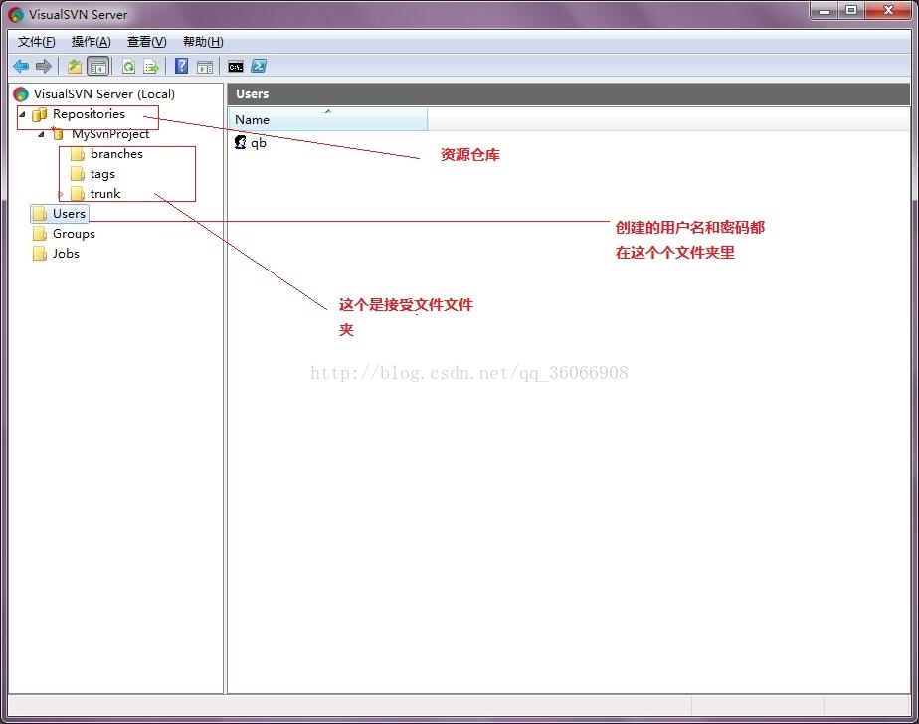Open the 文件(F) menu
The image size is (919, 724).
tap(37, 42)
